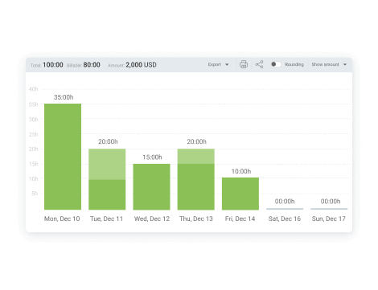378x290 pixels.
Task: Click the Mon, Dec 10 axis label
Action: 62,219
